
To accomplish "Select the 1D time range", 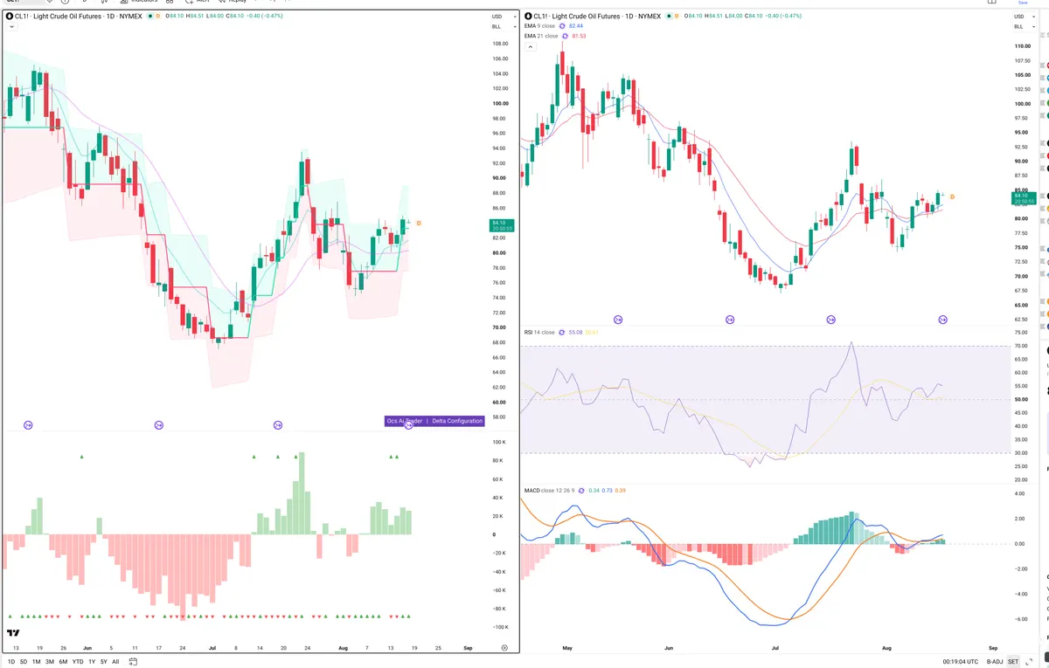I will 11,662.
